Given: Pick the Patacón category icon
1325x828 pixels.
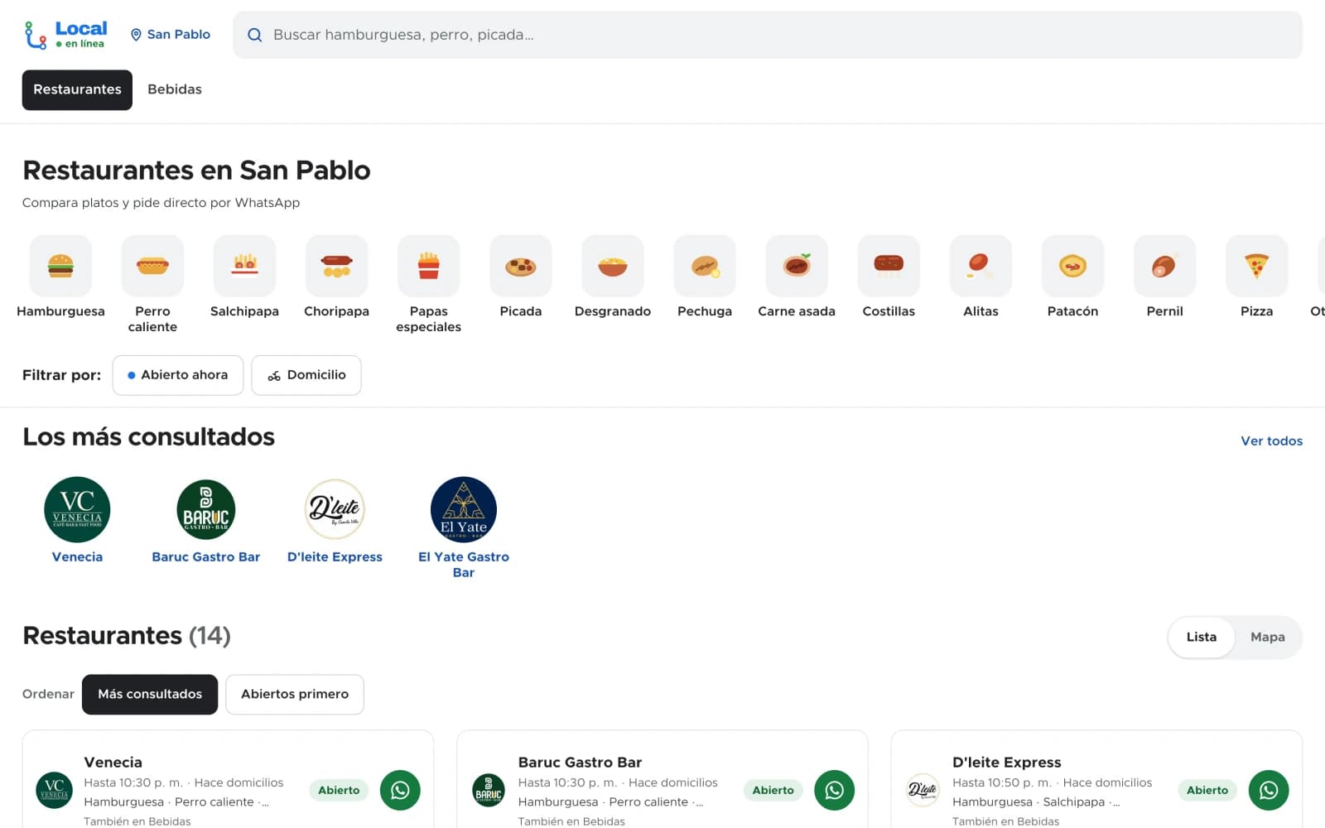Looking at the screenshot, I should coord(1072,266).
